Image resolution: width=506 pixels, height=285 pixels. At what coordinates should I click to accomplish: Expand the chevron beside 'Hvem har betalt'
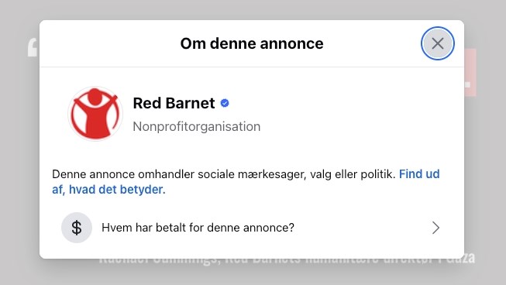point(435,228)
